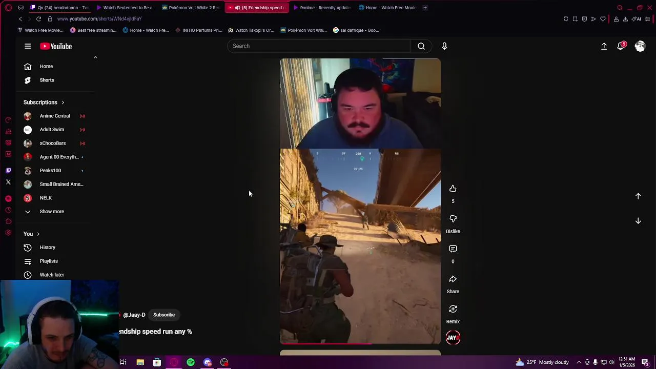Open Peaks100 channel
This screenshot has height=369, width=656.
(50, 170)
